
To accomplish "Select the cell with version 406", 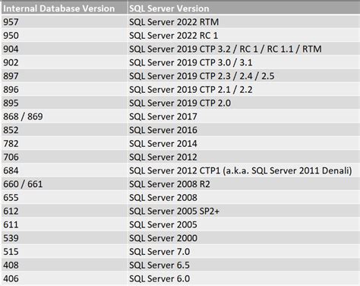I will 65,278.
